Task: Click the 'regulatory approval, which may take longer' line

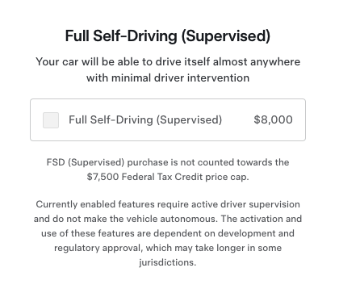Action: tap(168, 248)
